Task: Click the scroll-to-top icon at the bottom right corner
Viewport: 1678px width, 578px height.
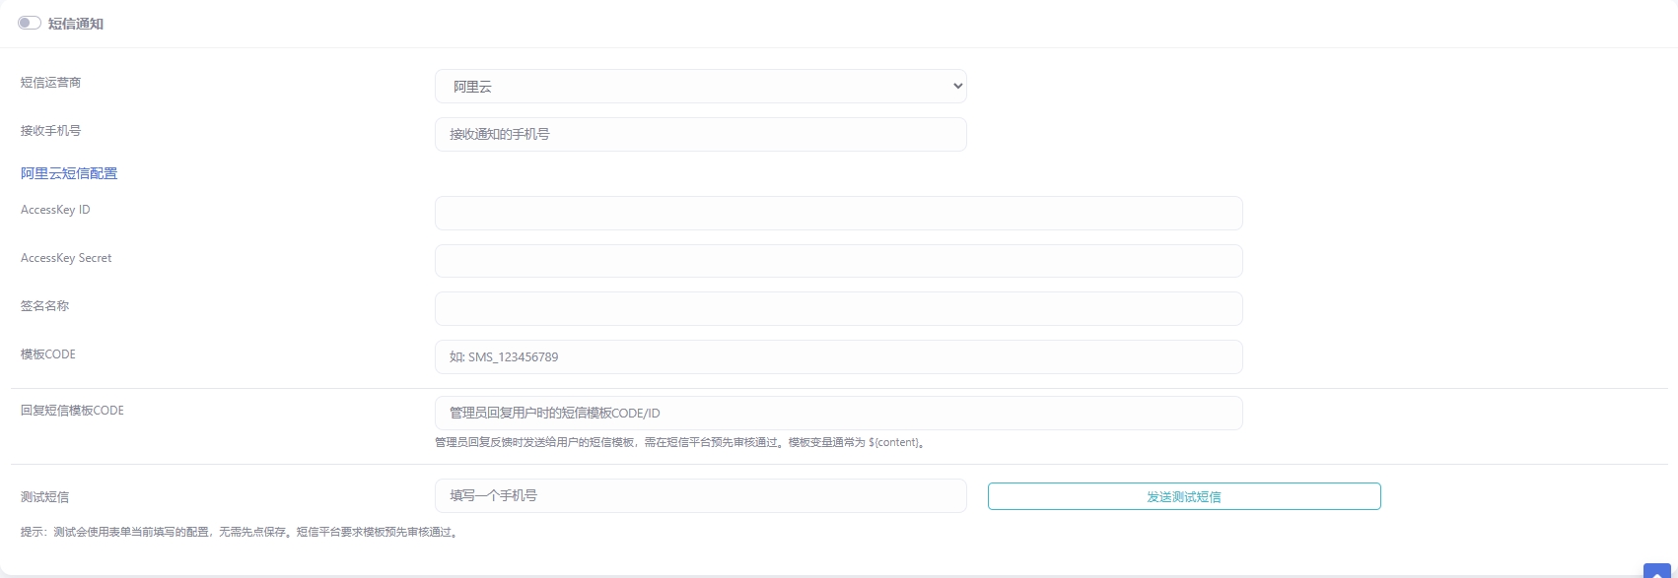Action: coord(1657,571)
